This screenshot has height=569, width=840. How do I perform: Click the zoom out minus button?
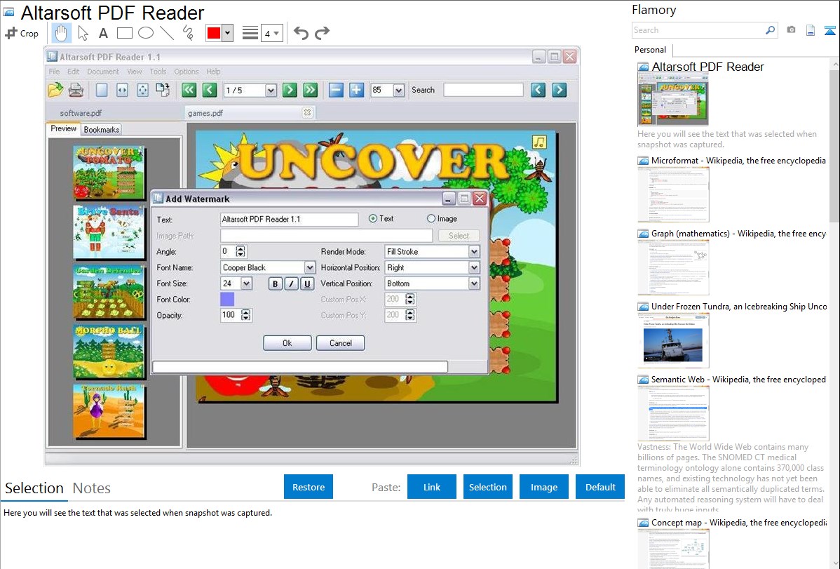[x=336, y=90]
